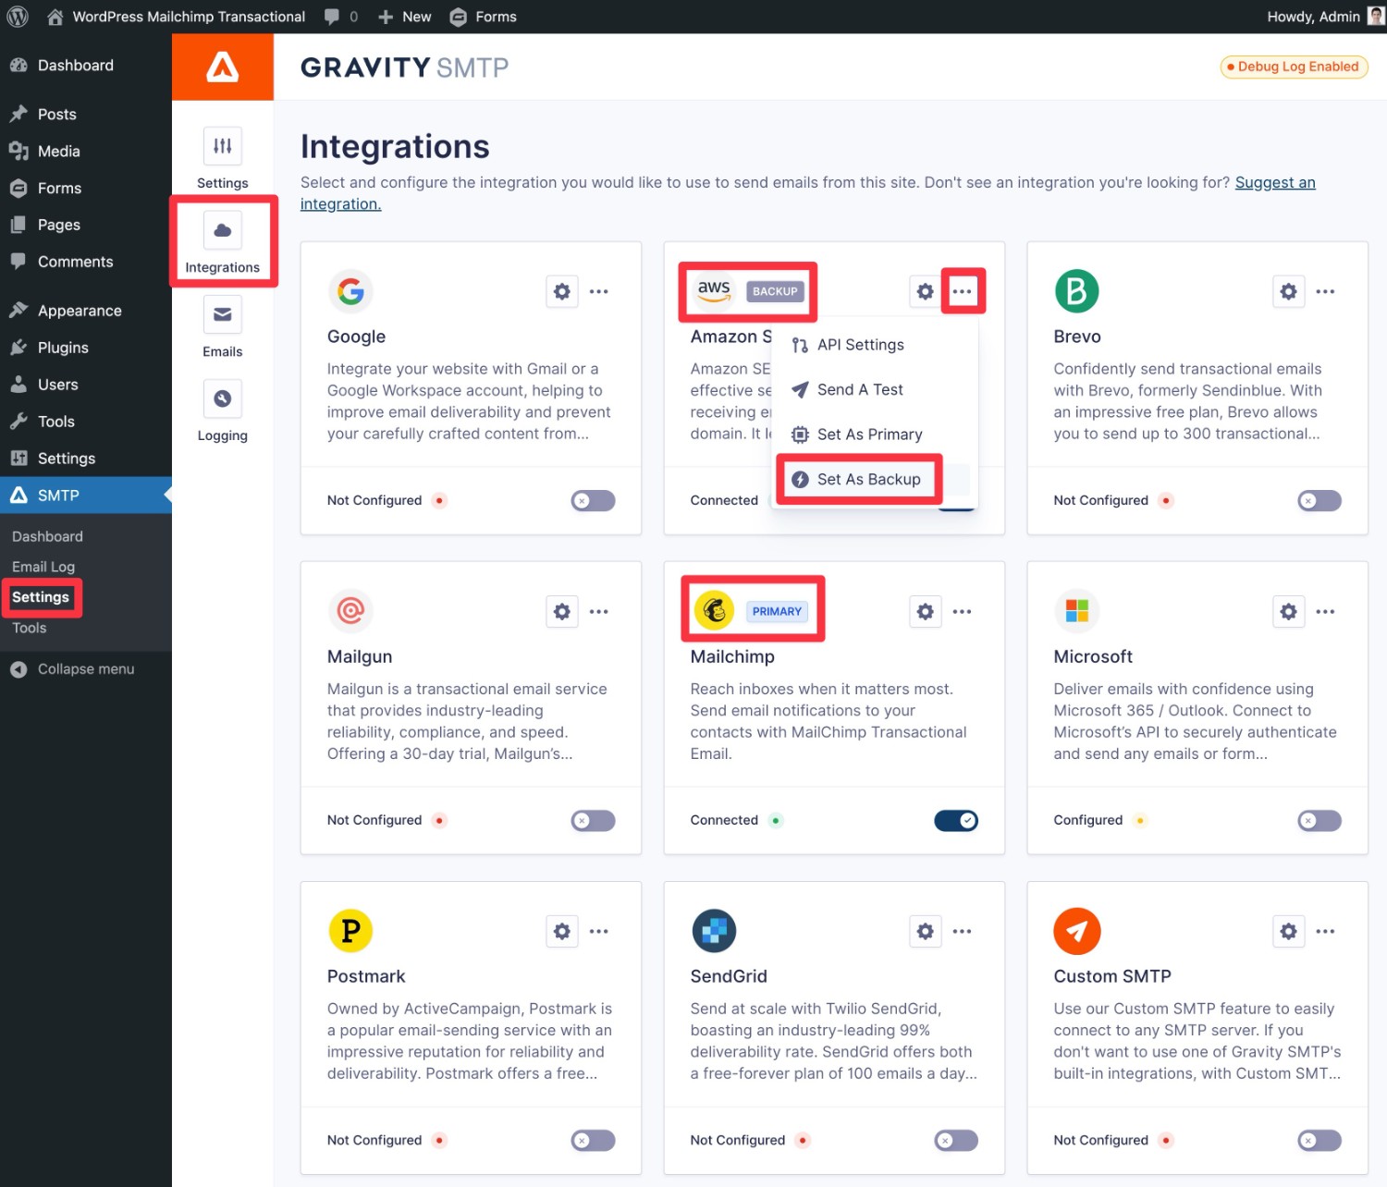Open the WordPress logo menu

18,17
